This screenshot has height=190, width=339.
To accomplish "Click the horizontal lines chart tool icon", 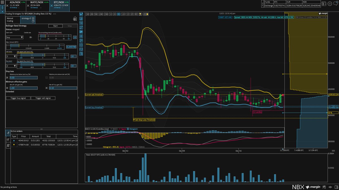I will pyautogui.click(x=81, y=23).
